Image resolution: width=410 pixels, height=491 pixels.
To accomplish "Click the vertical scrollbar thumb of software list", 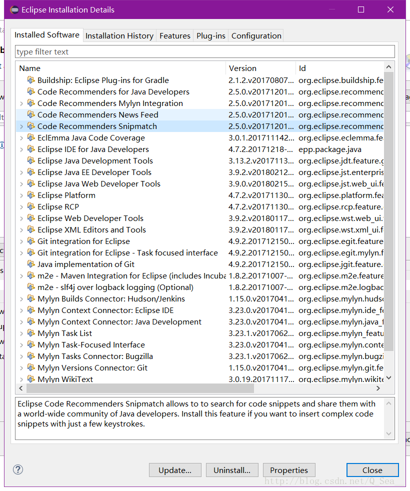I will pos(388,211).
